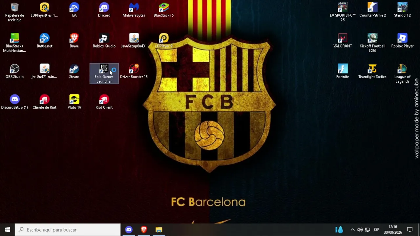Select the Epic Games Launcher desktop icon
420x236 pixels.
[x=104, y=73]
